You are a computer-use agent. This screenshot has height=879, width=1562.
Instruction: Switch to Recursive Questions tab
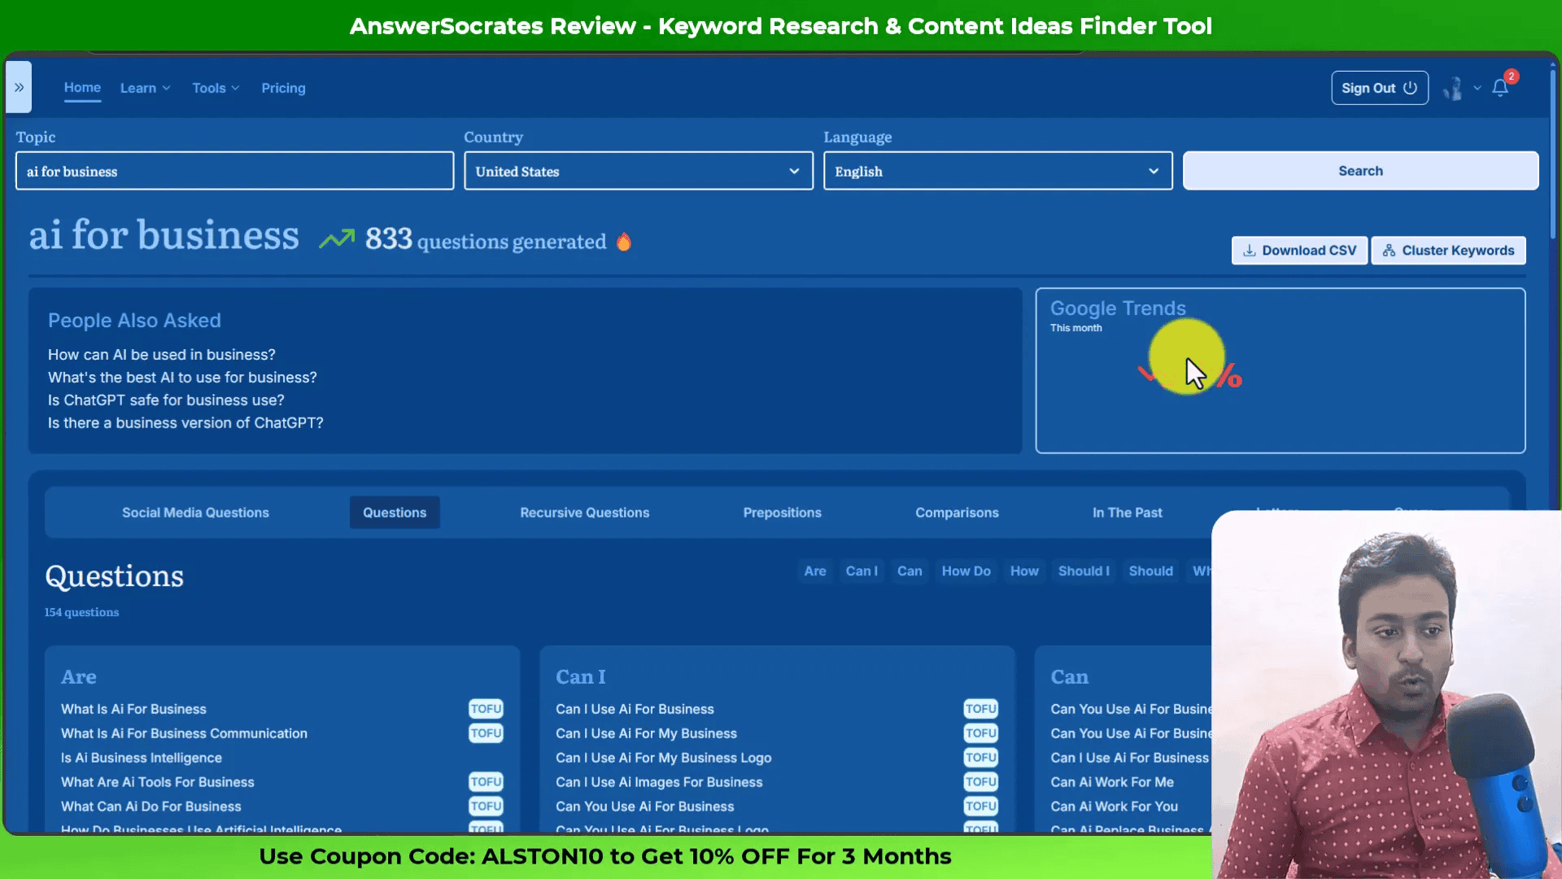(585, 513)
